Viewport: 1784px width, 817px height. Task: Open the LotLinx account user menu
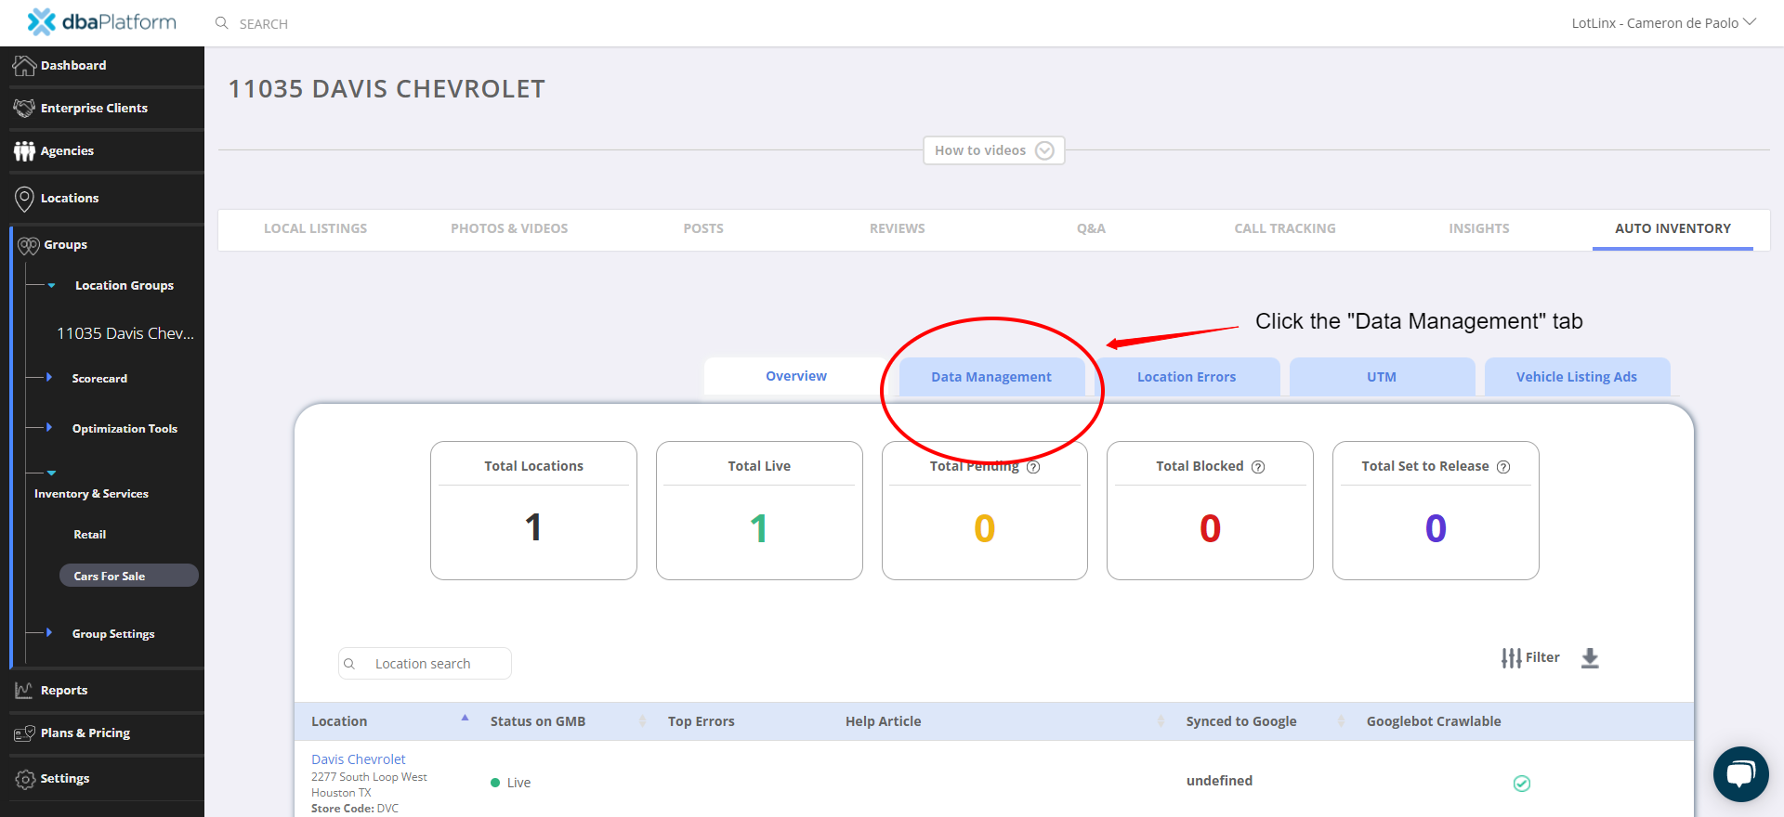point(1663,23)
